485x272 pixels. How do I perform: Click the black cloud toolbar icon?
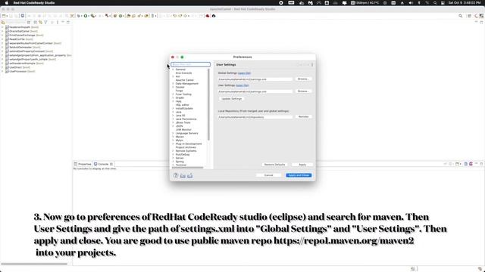(214, 16)
